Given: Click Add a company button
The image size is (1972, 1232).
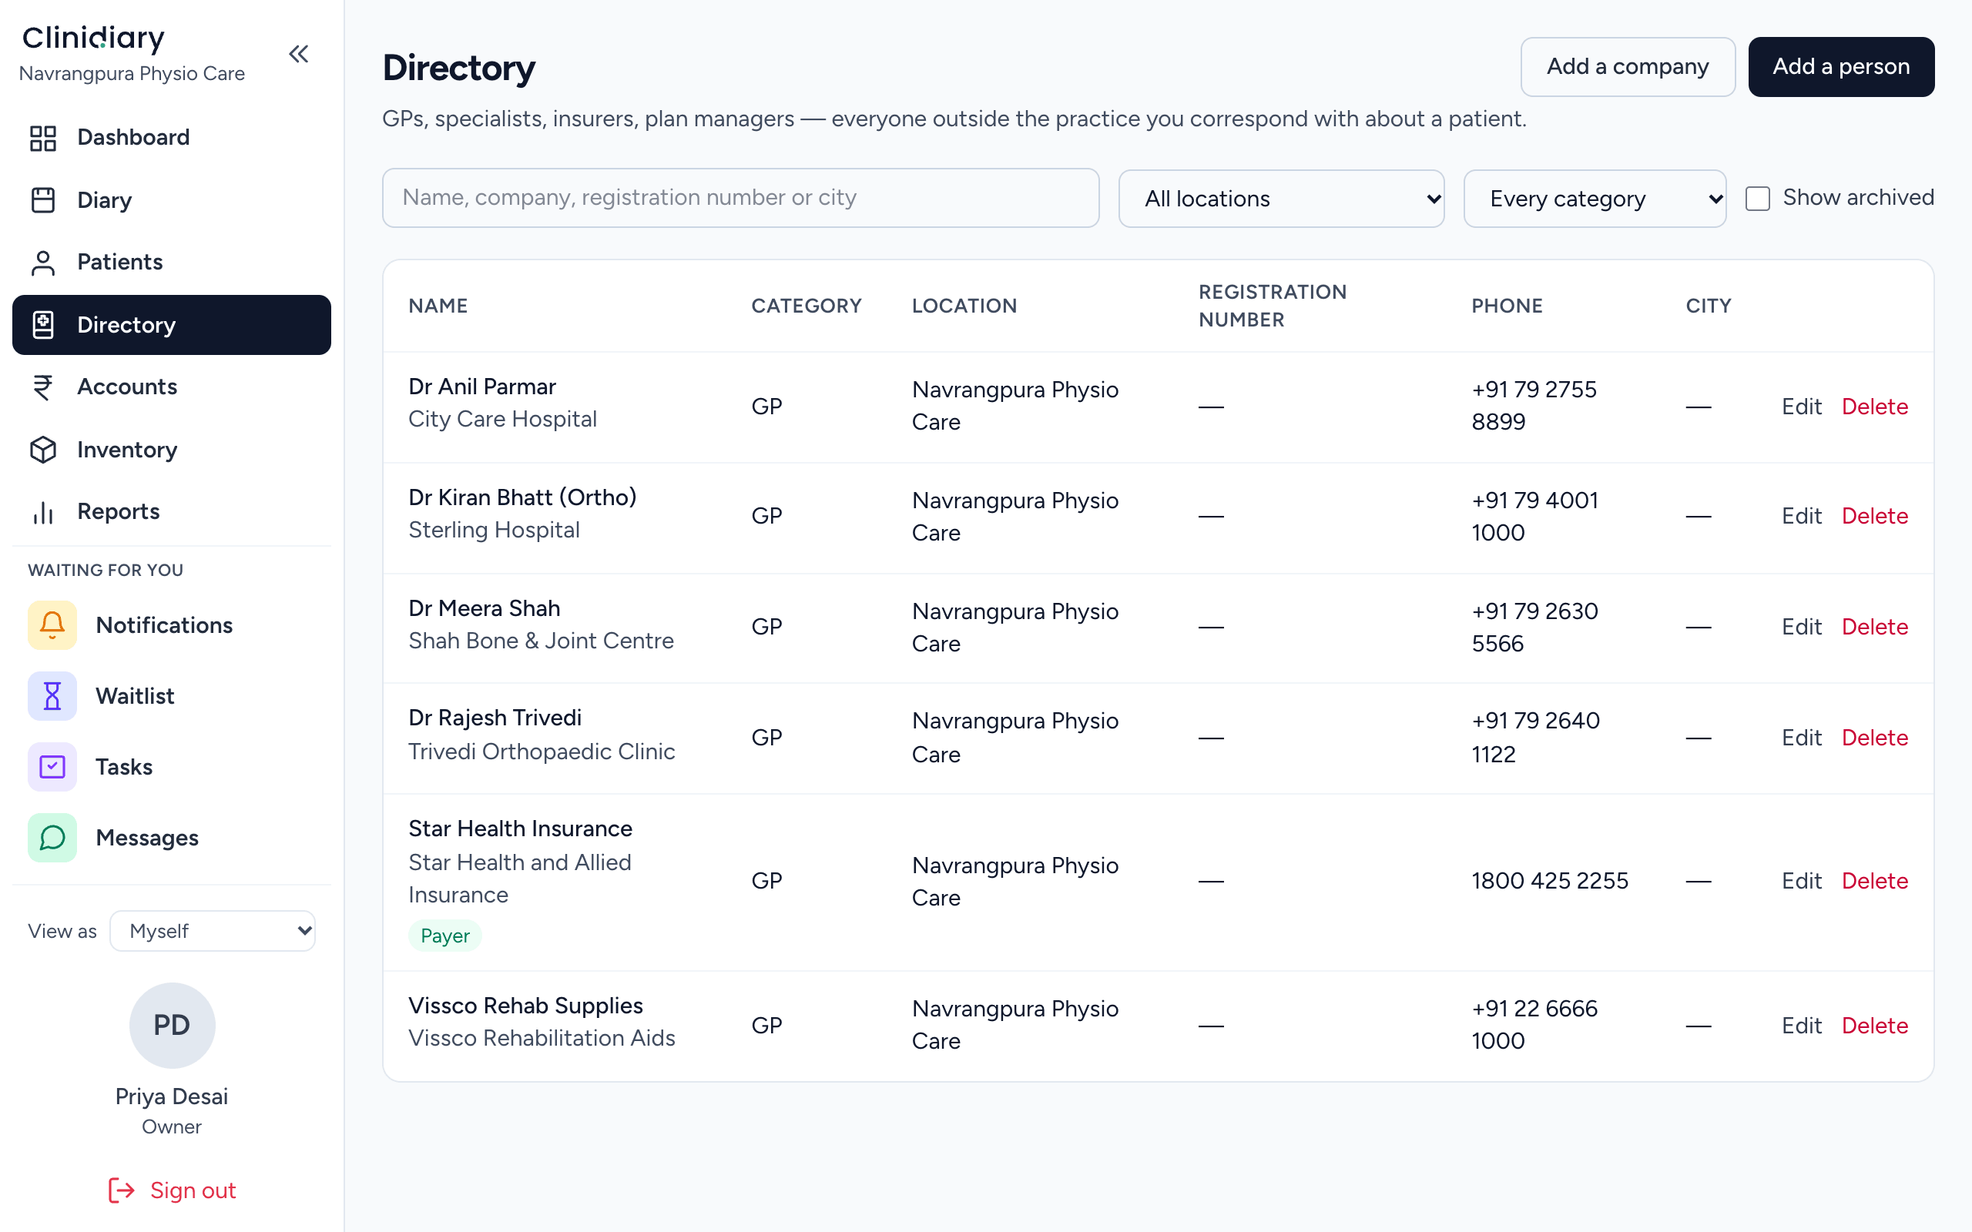Looking at the screenshot, I should click(1628, 67).
